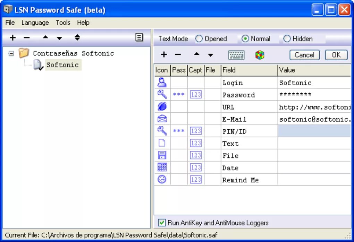Screen dimensions: 354x242
Task: Open the File menu
Action: point(10,23)
